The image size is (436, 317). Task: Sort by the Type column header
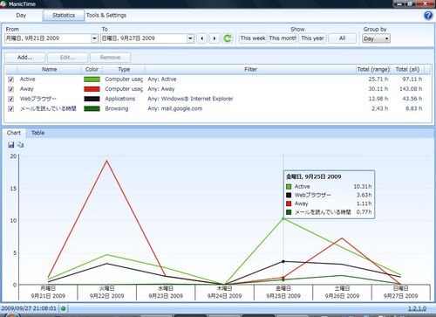pyautogui.click(x=124, y=69)
